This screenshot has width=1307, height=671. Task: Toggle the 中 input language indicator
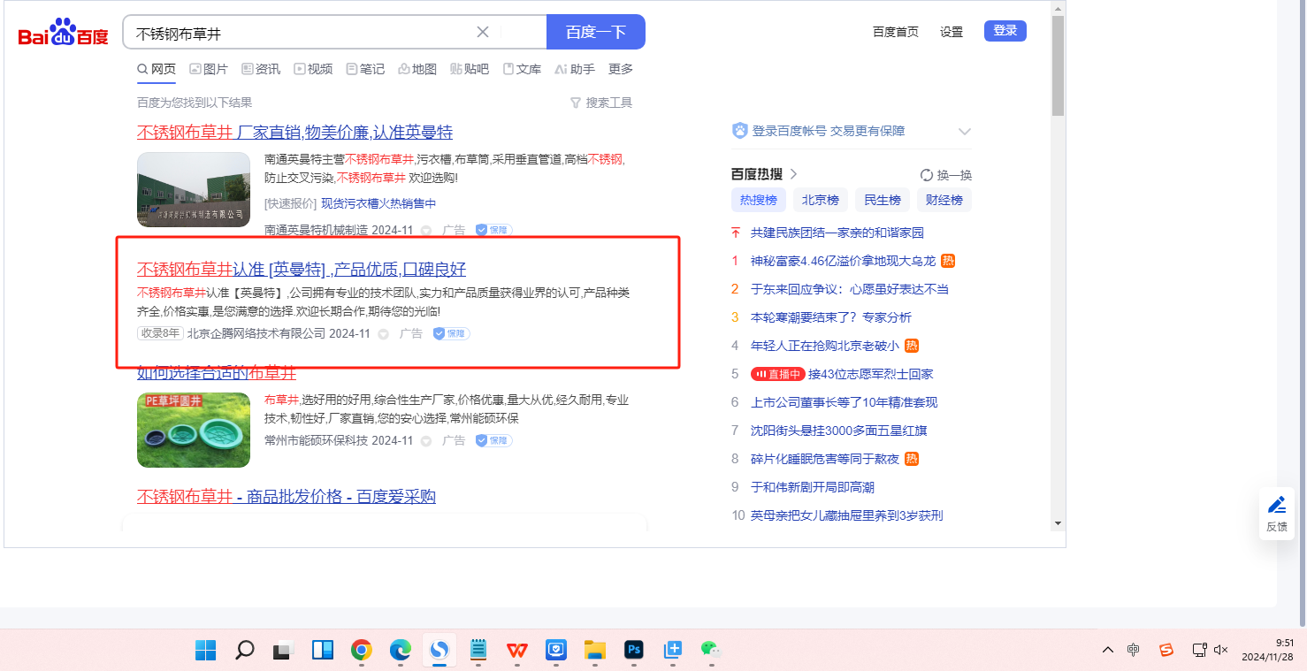1134,650
